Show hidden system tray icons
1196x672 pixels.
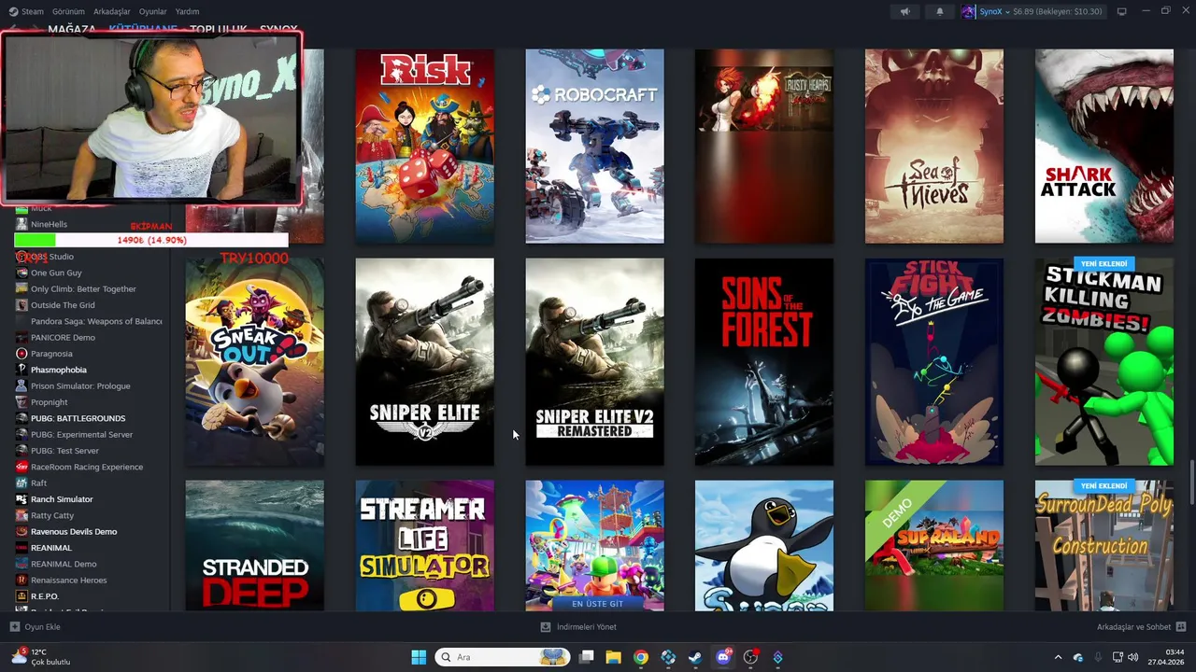tap(1058, 657)
